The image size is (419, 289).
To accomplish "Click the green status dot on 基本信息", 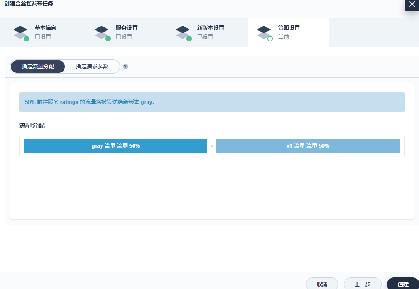I will [x=27, y=39].
